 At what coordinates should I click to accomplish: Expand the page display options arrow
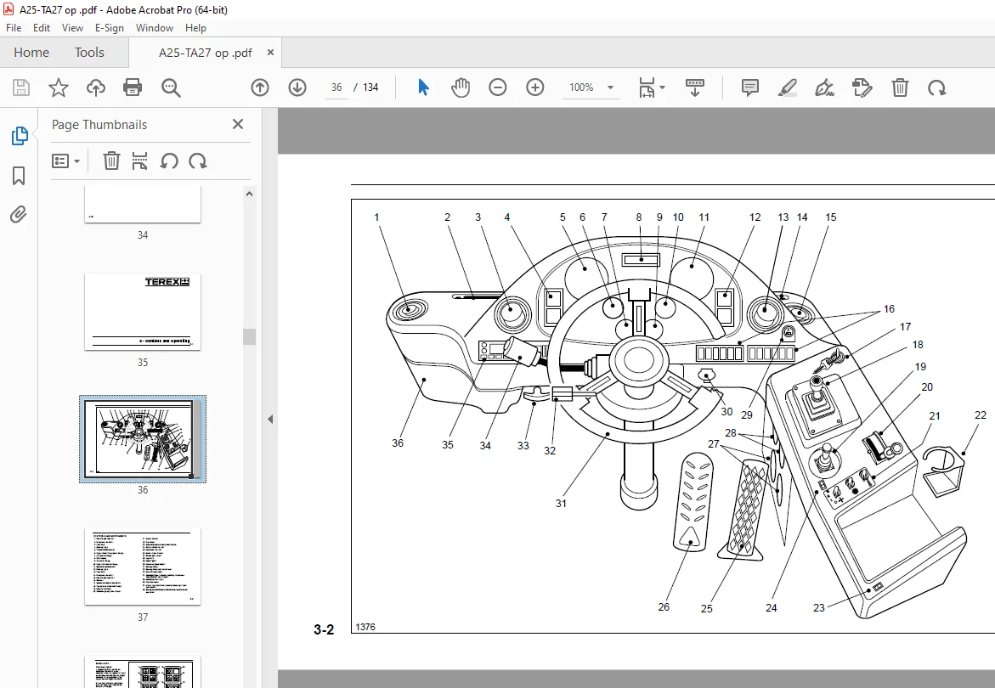pos(663,87)
